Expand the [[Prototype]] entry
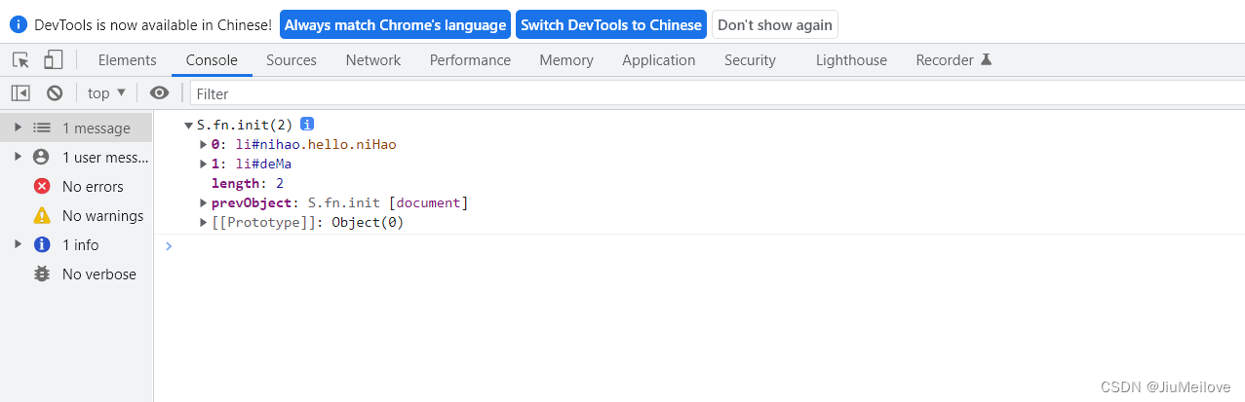This screenshot has height=402, width=1245. (204, 223)
